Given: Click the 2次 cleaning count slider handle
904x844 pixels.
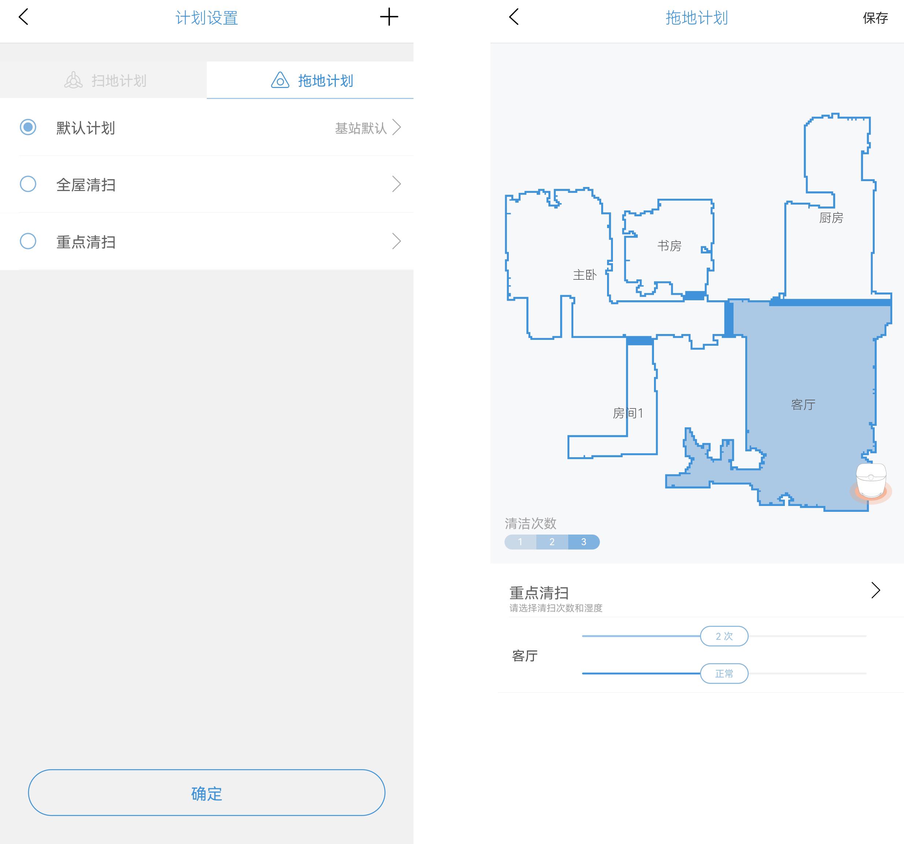Looking at the screenshot, I should point(724,636).
